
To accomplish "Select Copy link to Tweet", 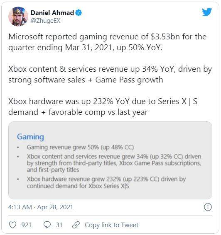I will click(x=112, y=225).
